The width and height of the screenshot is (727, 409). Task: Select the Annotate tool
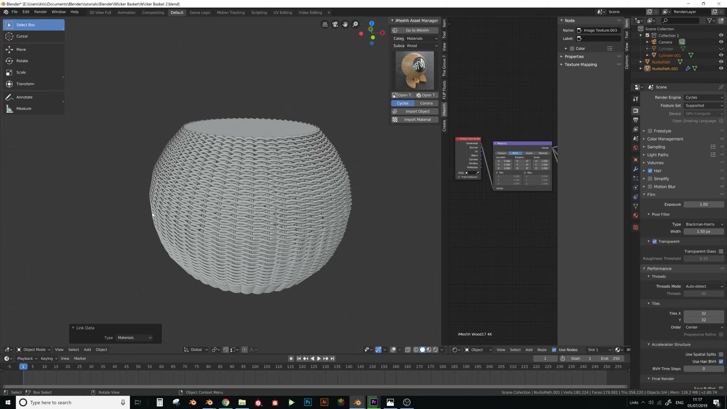point(33,97)
